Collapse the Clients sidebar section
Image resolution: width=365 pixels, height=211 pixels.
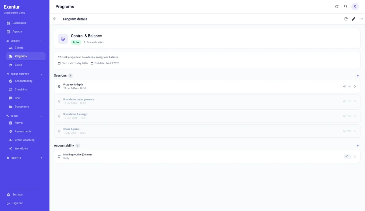tap(41, 41)
